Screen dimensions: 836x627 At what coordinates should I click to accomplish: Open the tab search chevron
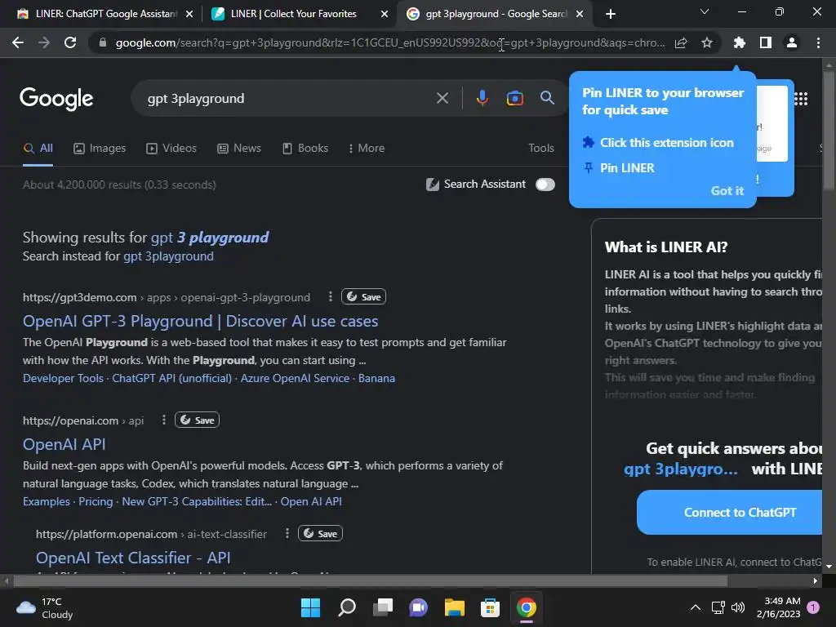(x=705, y=11)
